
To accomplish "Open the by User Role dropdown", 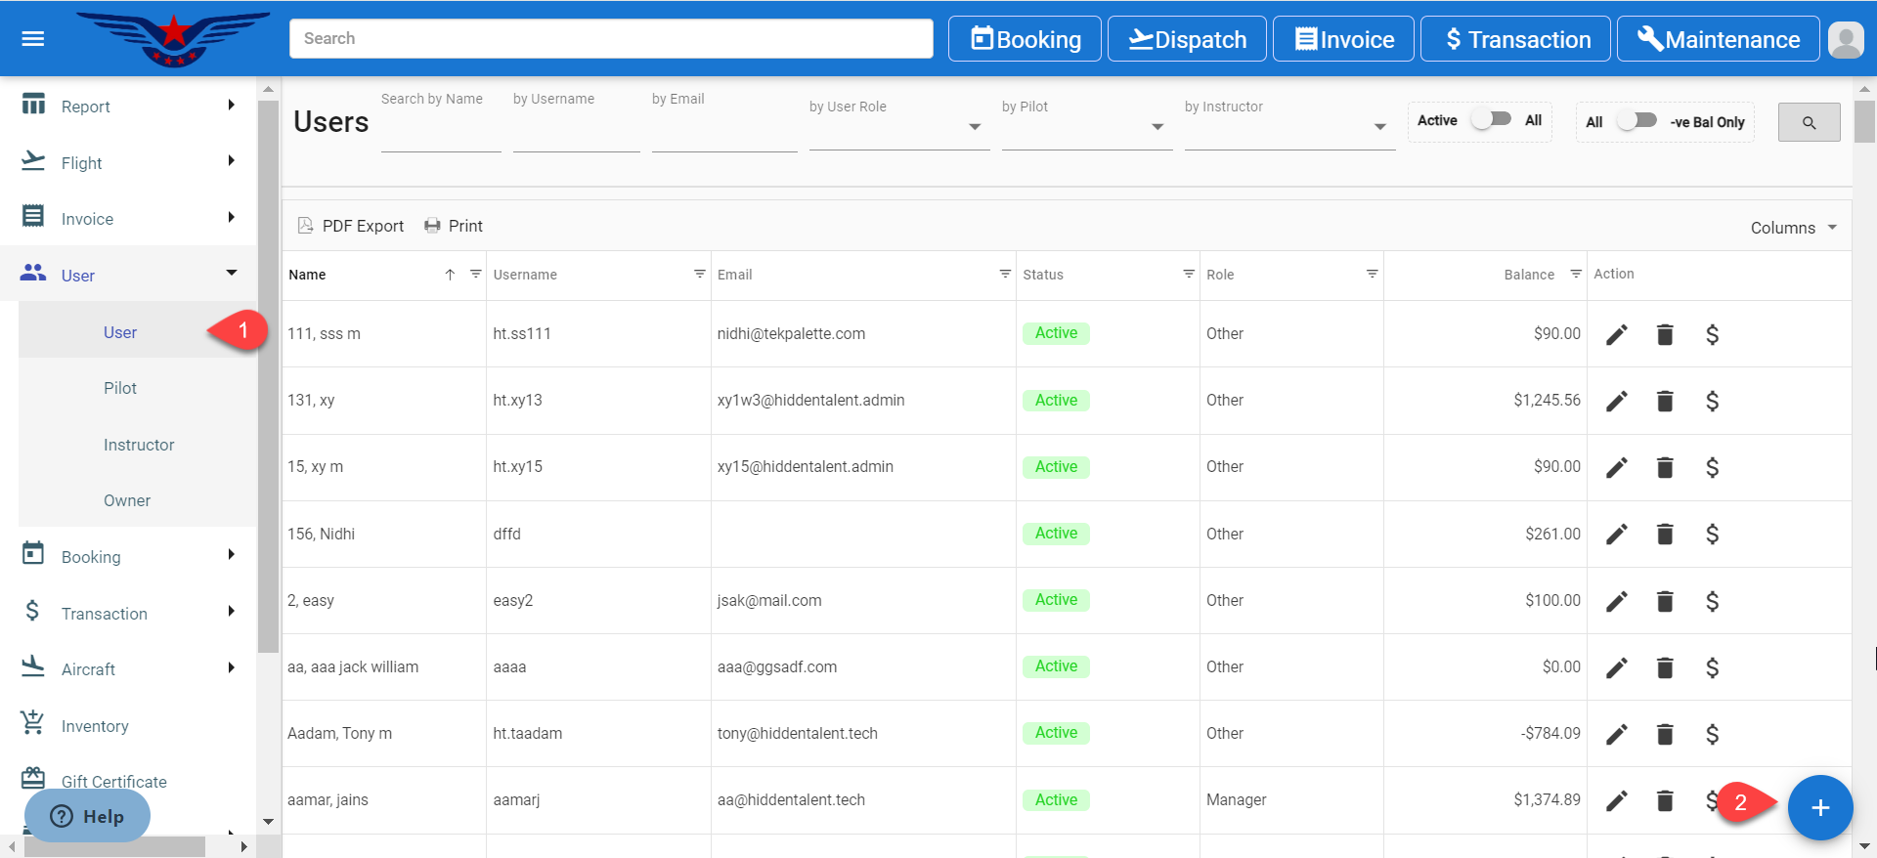I will [898, 127].
